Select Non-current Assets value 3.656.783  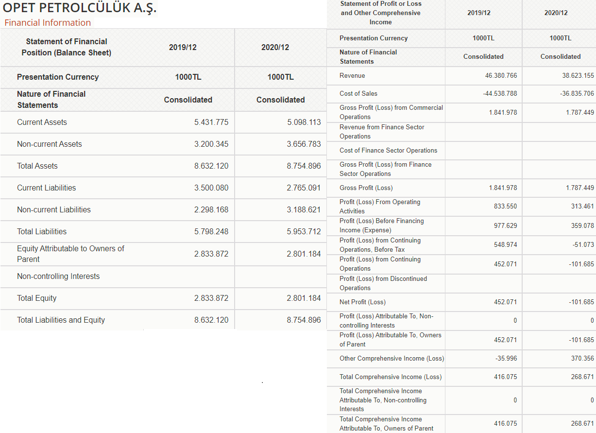(x=304, y=144)
